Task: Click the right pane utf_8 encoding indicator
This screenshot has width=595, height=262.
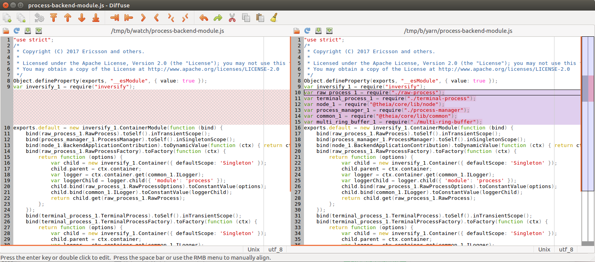Action: pos(566,249)
